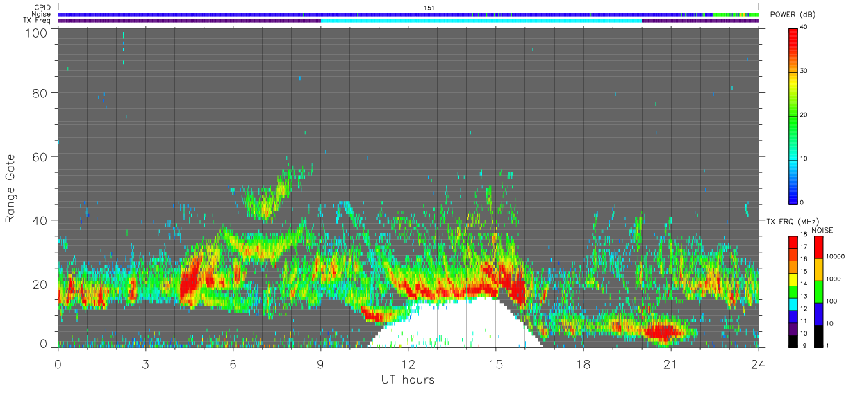Viewport: 853px width, 394px height.
Task: Click the 'Noise' row label at top
Action: point(42,14)
